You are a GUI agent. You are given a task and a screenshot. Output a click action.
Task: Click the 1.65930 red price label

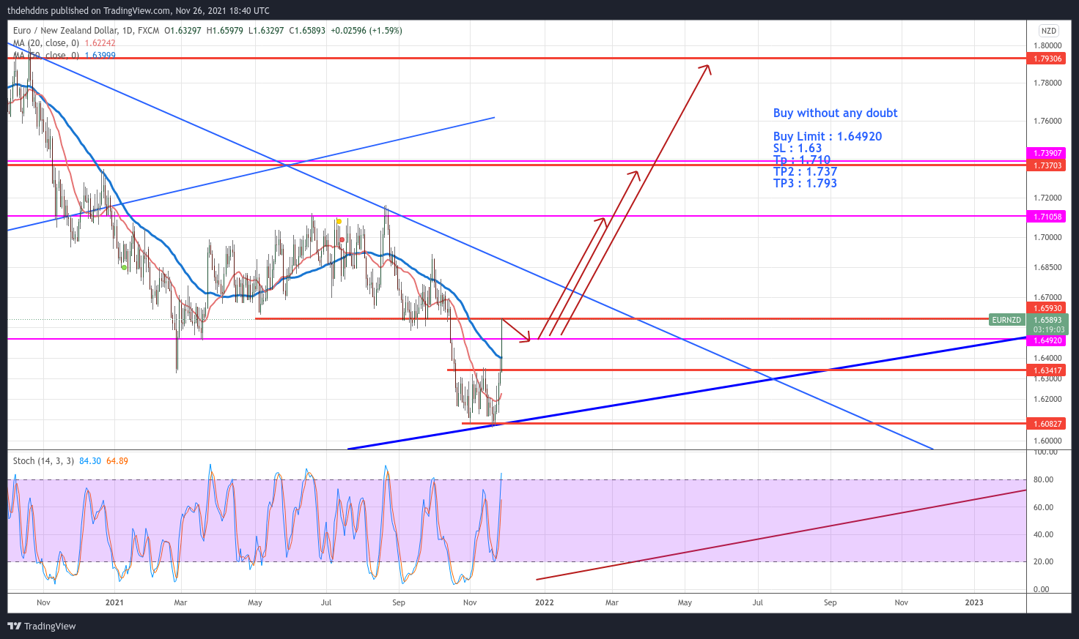point(1048,308)
